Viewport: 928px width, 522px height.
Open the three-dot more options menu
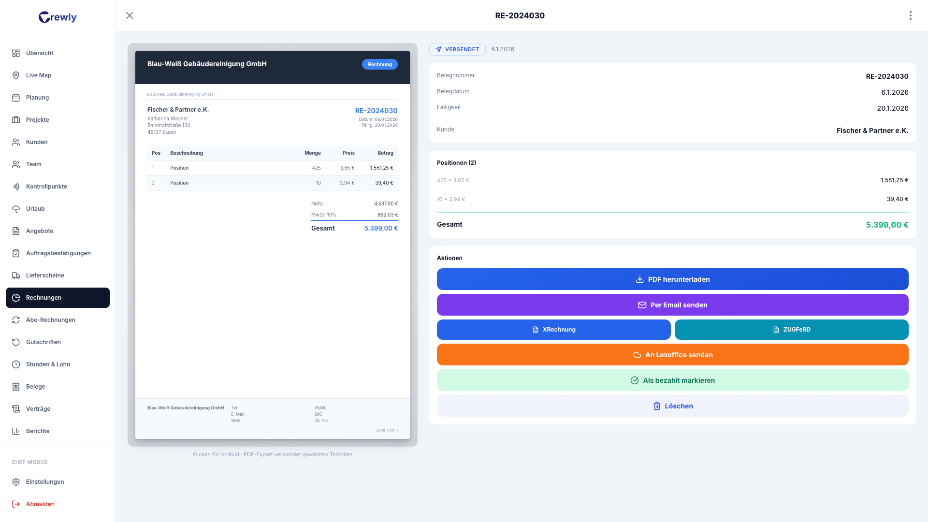click(x=910, y=15)
